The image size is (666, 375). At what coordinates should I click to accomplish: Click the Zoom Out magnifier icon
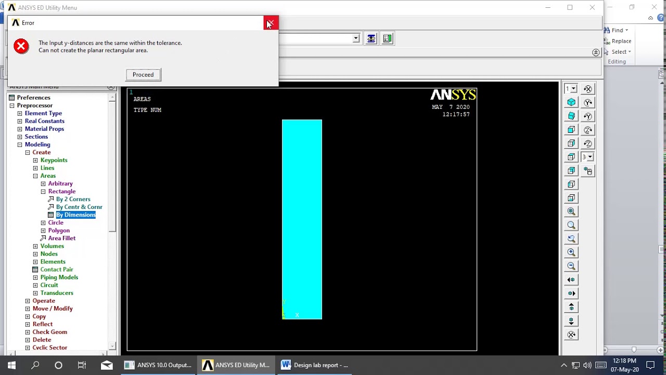[571, 266]
